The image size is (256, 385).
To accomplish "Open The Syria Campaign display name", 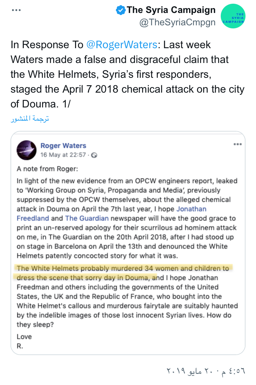I will tap(171, 10).
